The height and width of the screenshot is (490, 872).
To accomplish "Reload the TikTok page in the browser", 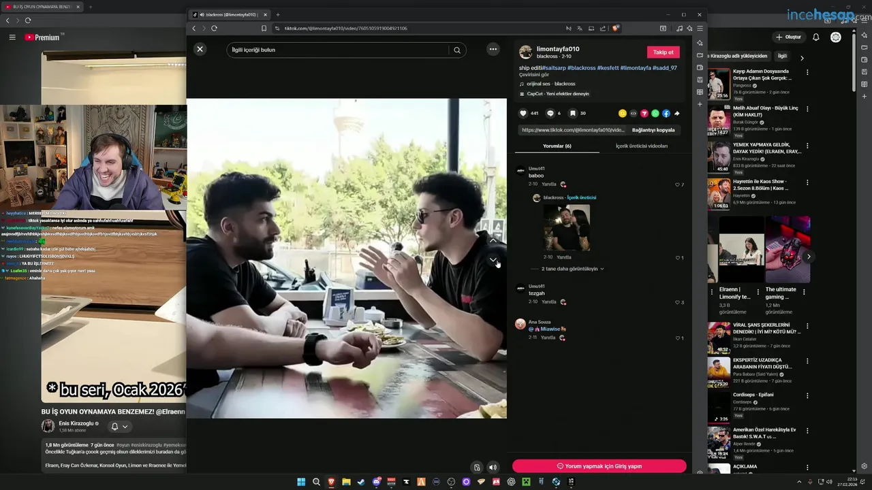I will click(214, 29).
